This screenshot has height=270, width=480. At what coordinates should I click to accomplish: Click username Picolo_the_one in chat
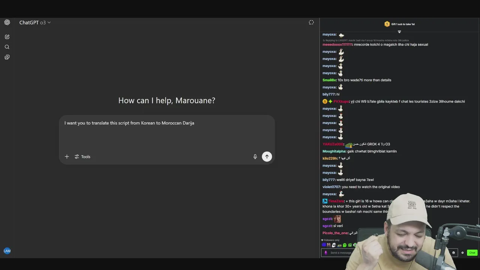tap(335, 233)
